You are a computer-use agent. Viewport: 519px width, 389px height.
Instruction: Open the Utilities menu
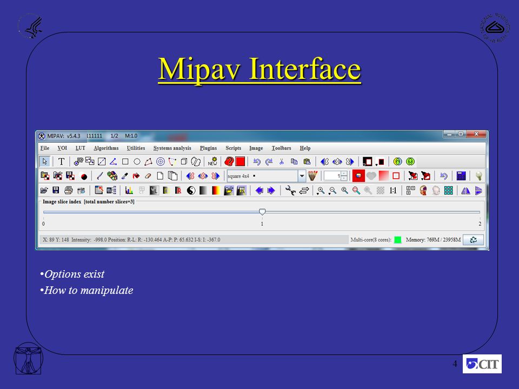point(136,148)
